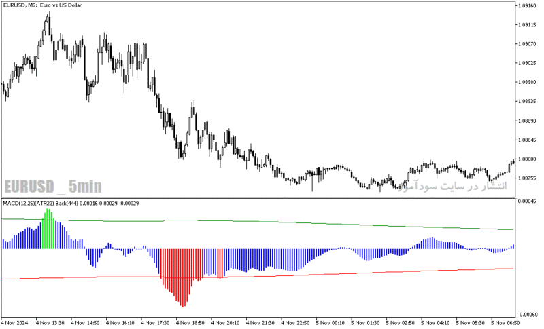Click the lowest red MACD histogram bar
The width and height of the screenshot is (544, 329).
183,278
